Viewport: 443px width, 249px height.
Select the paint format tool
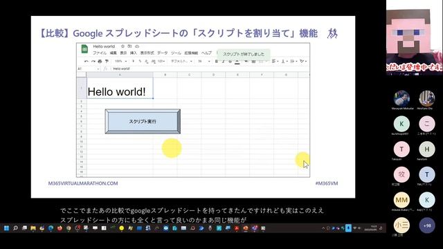(107, 62)
